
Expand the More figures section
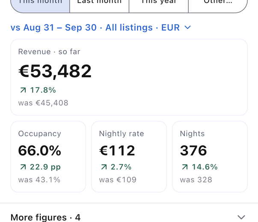tap(129, 217)
